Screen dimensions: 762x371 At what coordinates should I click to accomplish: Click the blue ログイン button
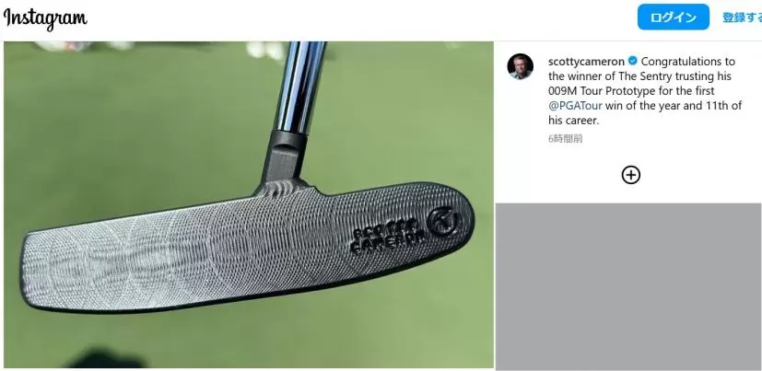(673, 17)
